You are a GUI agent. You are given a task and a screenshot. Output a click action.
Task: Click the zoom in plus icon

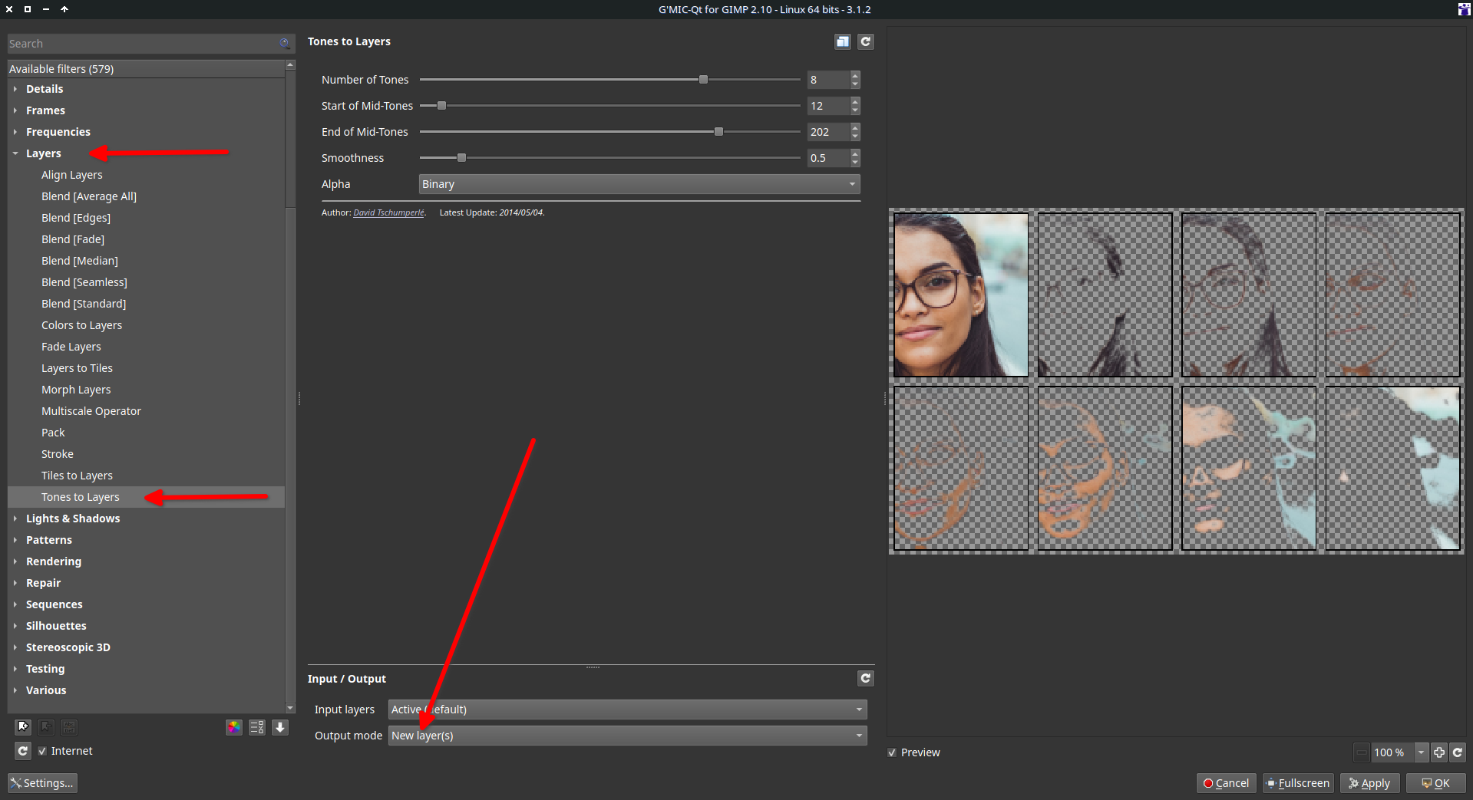pyautogui.click(x=1439, y=752)
